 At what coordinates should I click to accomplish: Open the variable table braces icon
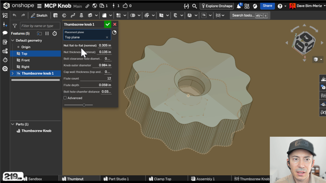pos(186,6)
